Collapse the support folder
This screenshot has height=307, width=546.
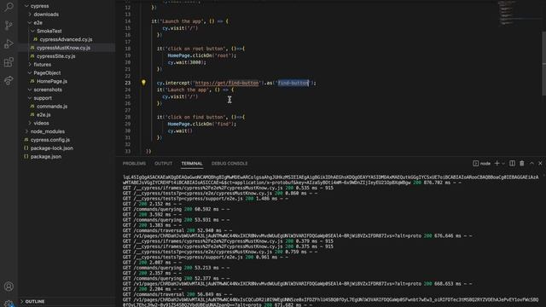coord(30,98)
